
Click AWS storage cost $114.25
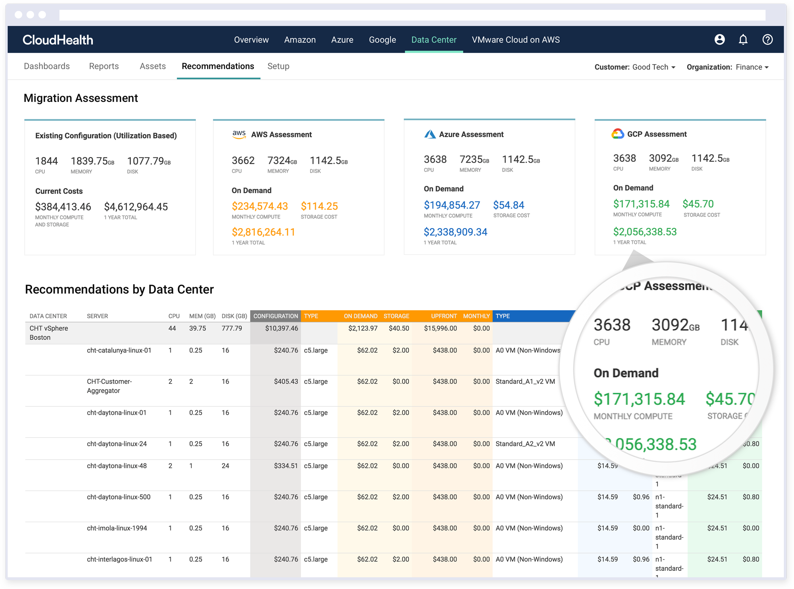[x=319, y=206]
